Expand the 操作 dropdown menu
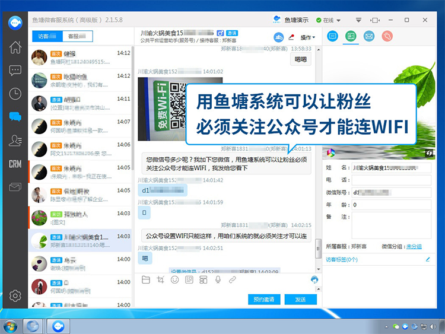The width and height of the screenshot is (445, 334). click(x=308, y=37)
